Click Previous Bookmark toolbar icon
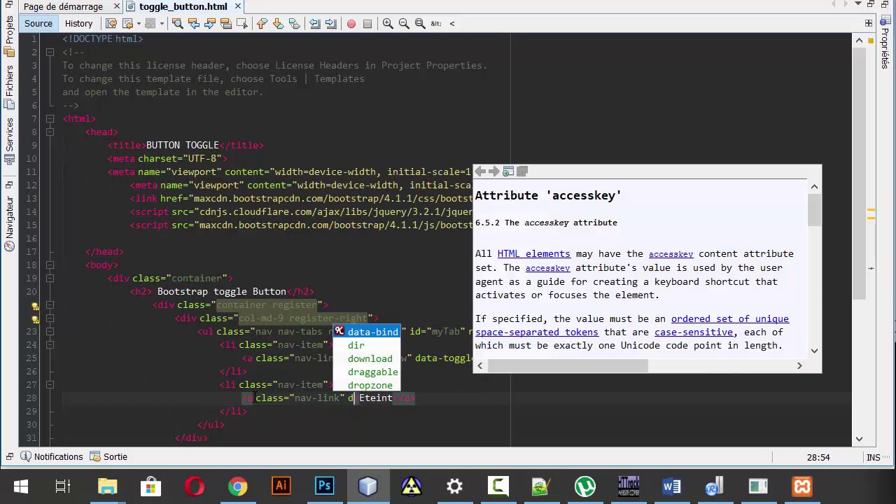The image size is (896, 504). click(x=262, y=23)
